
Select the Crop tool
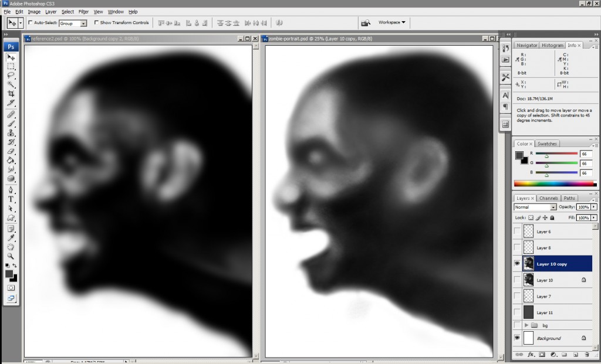click(11, 93)
